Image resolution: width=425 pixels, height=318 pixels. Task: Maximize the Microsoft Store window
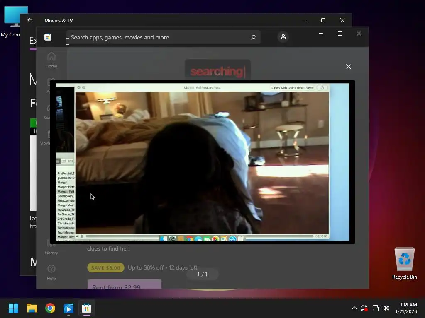340,34
